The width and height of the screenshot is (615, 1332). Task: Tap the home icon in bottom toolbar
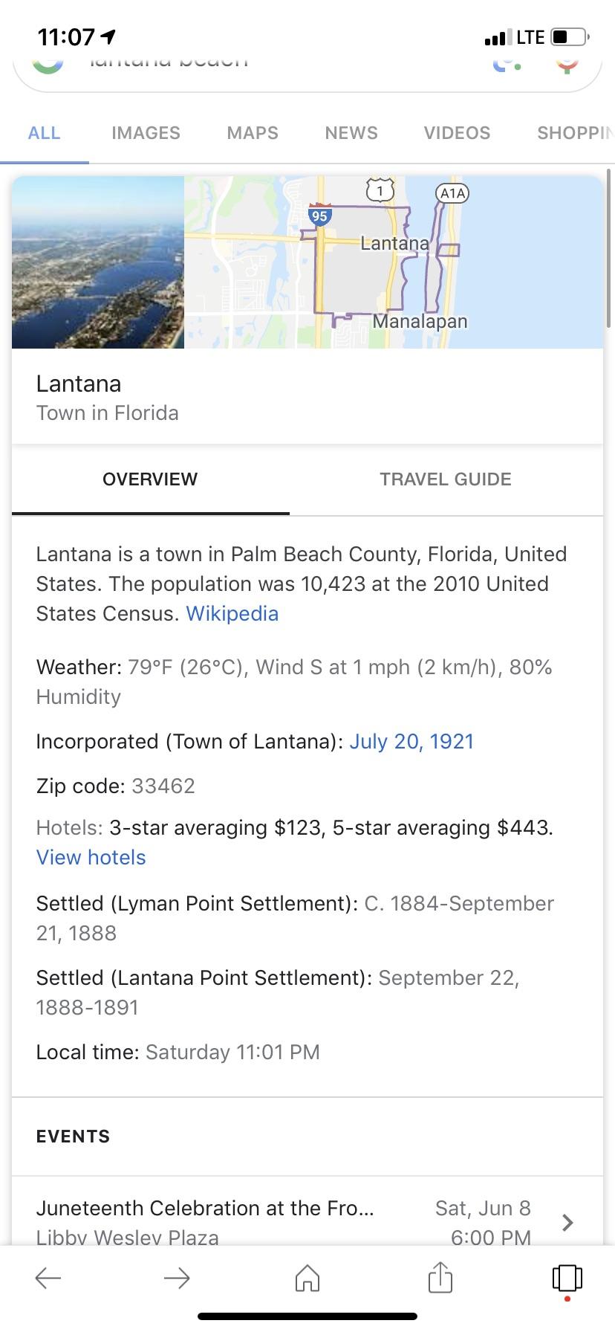(x=307, y=1278)
